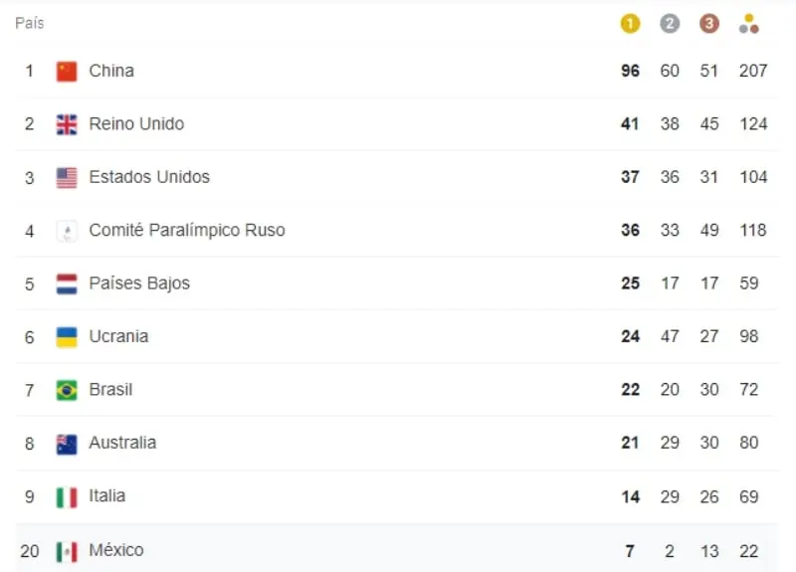
Task: Click China's total of 207 medals
Action: 753,71
